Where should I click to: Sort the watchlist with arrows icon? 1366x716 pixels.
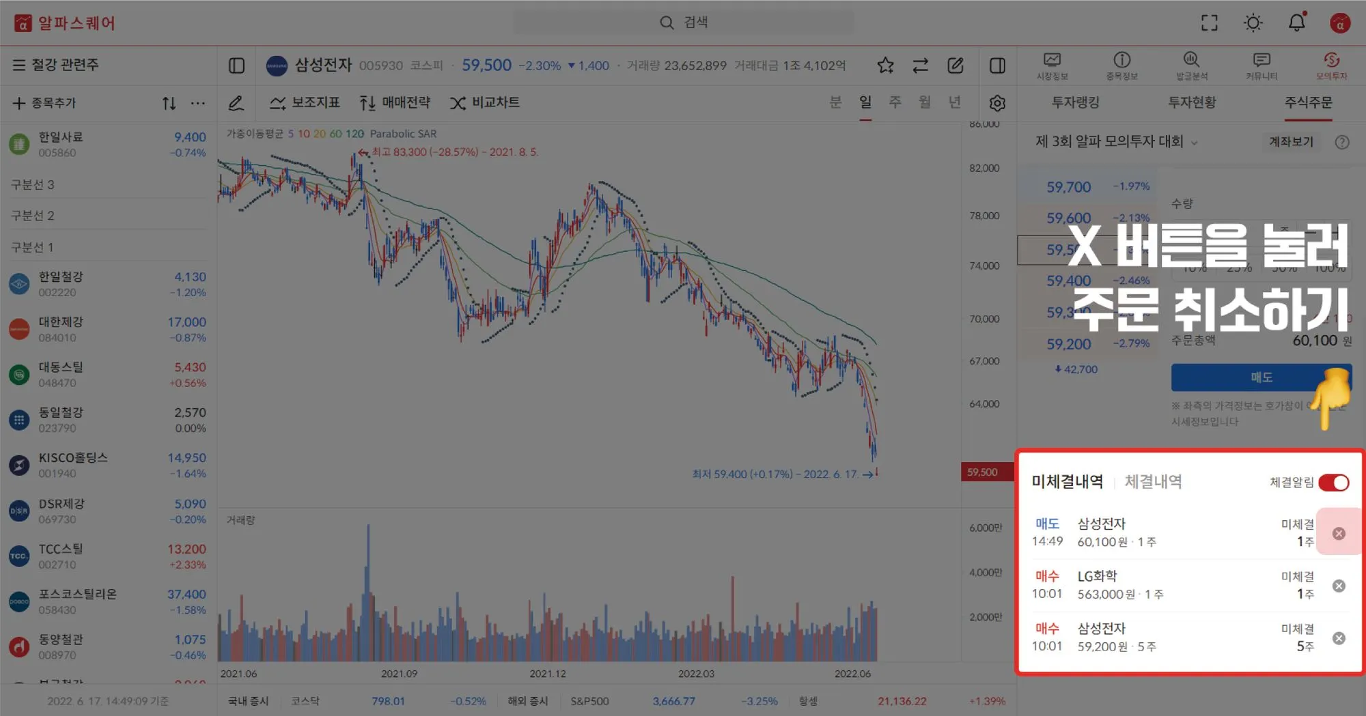[x=169, y=103]
